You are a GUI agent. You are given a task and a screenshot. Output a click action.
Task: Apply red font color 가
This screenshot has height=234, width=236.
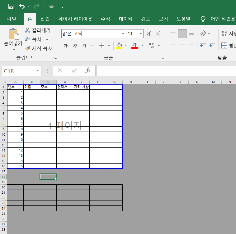(x=135, y=46)
